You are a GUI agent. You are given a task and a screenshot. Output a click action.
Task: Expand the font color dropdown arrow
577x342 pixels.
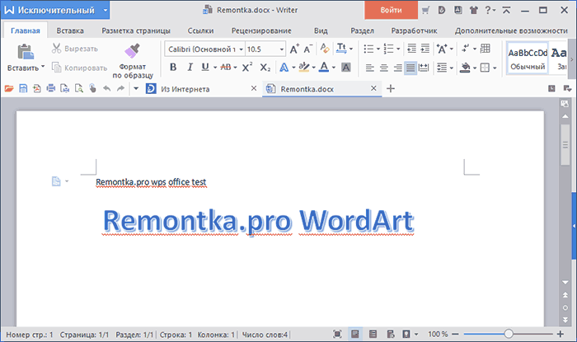pyautogui.click(x=333, y=68)
